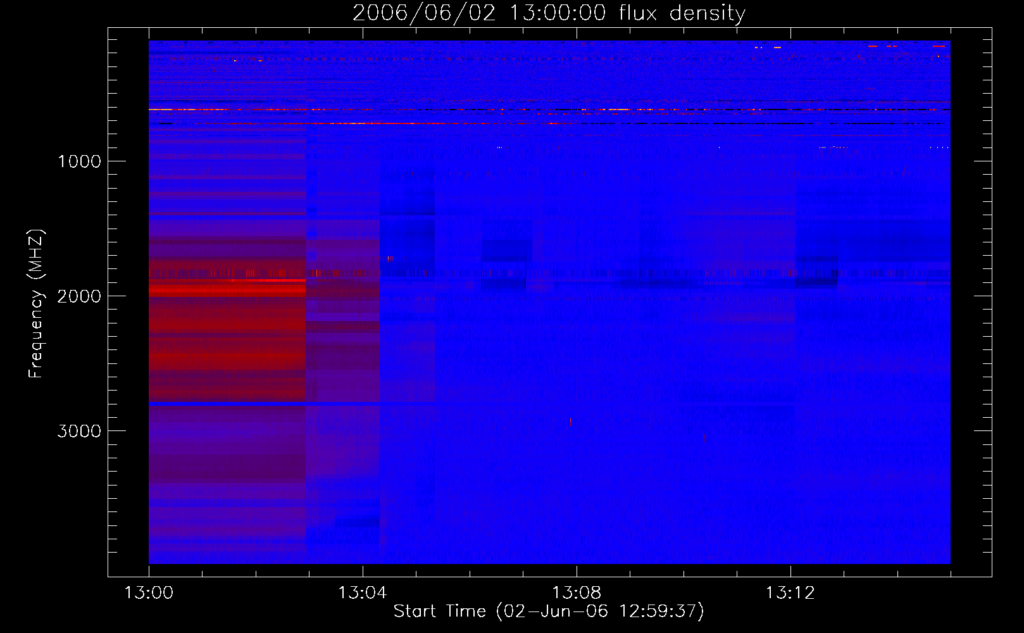Select the '2000' frequency axis label
The width and height of the screenshot is (1024, 633).
point(79,296)
